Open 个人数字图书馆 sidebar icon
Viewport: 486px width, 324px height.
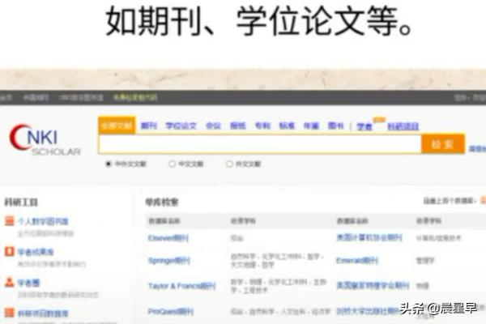click(x=10, y=224)
